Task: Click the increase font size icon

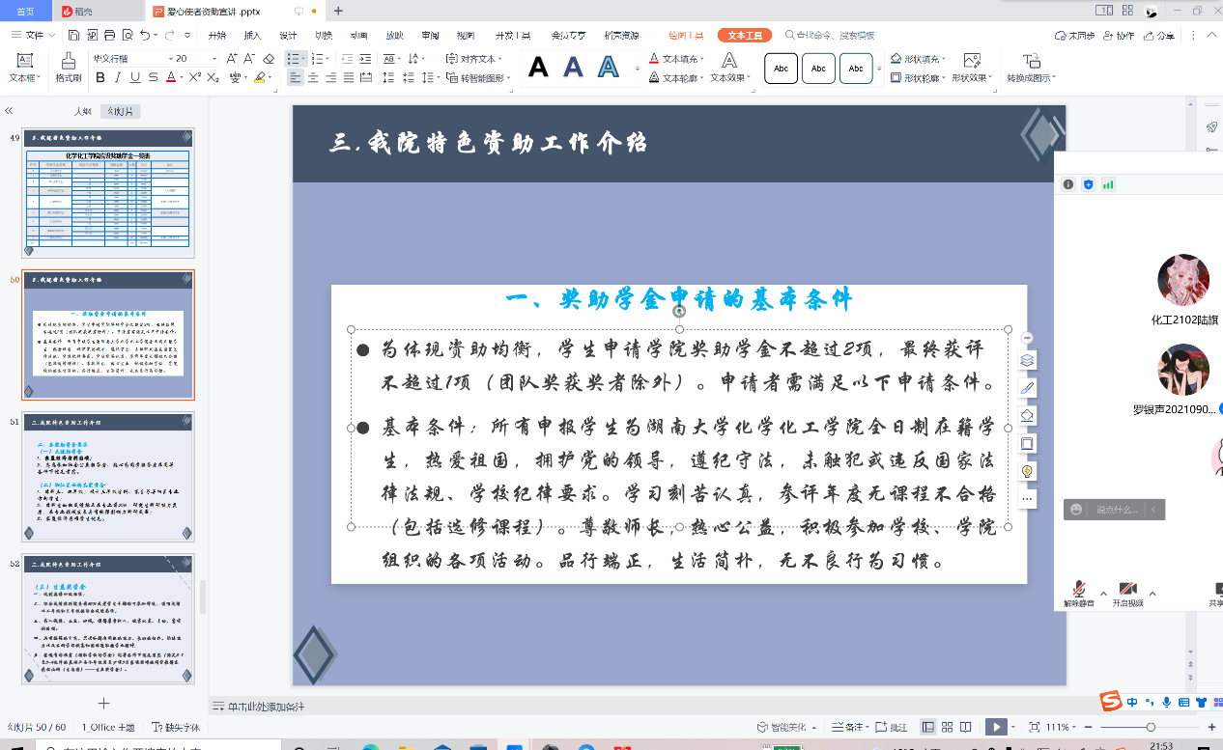Action: click(232, 59)
